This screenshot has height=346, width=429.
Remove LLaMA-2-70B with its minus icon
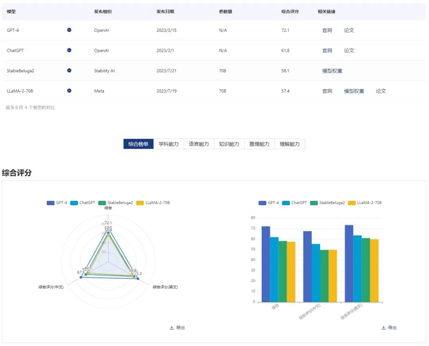69,90
